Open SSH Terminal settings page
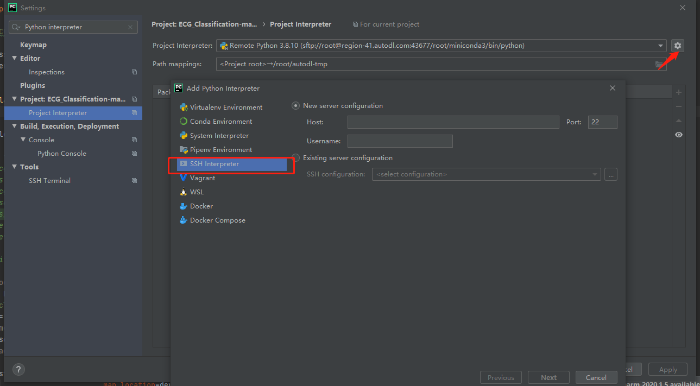700x386 pixels. tap(49, 181)
